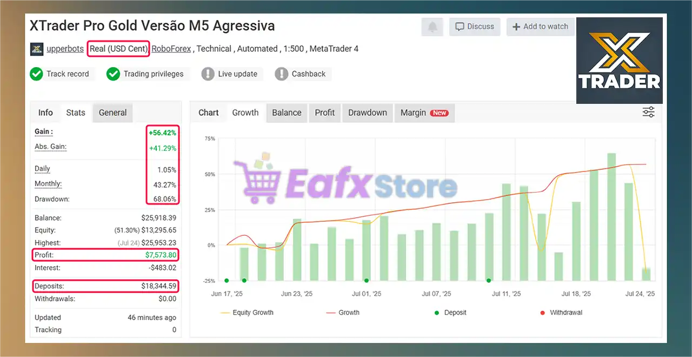Click the 68.06% drawdown value
Screen dimensions: 692x357
click(165, 199)
